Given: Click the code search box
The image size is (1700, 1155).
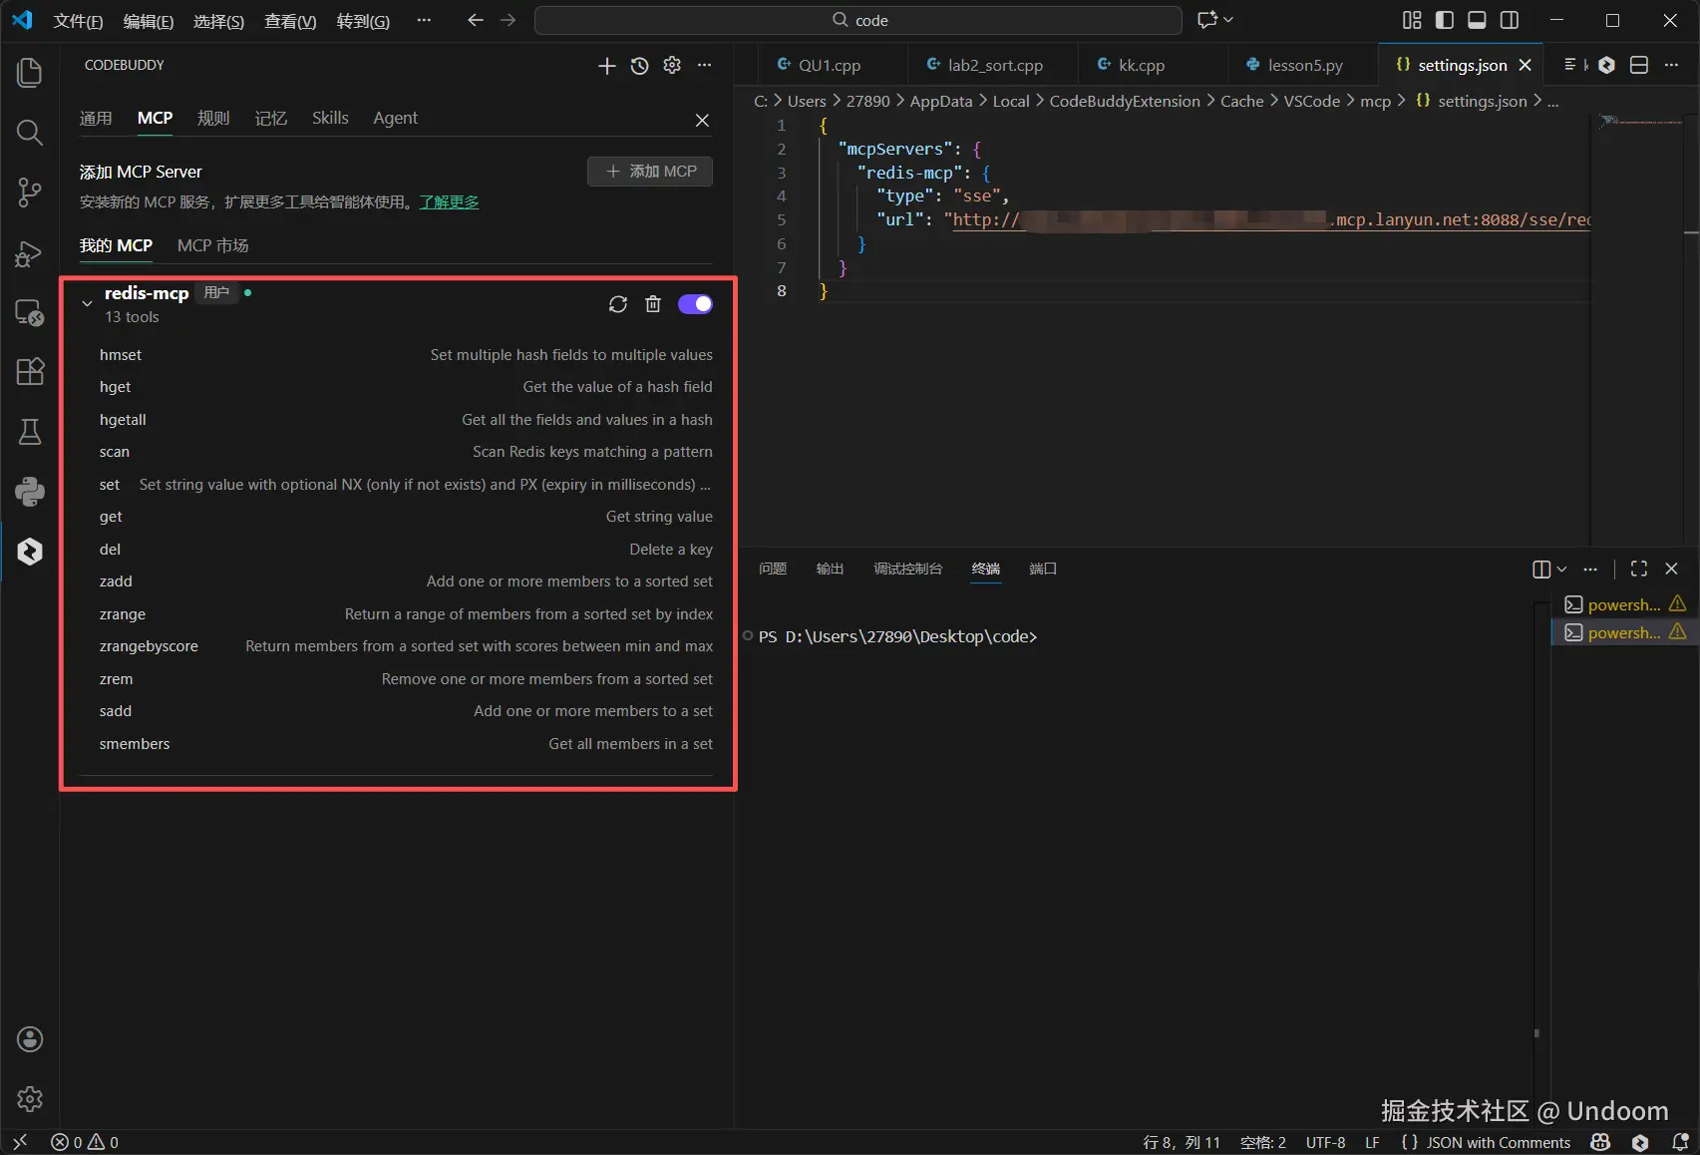Looking at the screenshot, I should (858, 20).
